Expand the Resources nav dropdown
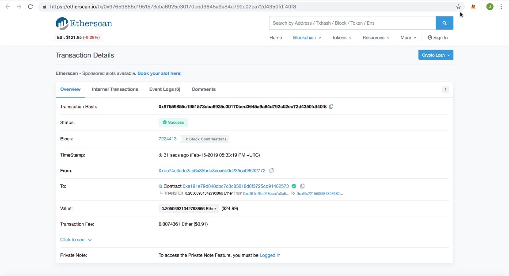Viewport: 509px width, 276px height. 376,38
